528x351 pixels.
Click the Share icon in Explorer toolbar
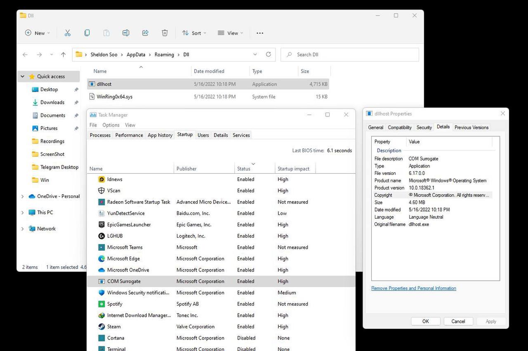click(145, 33)
